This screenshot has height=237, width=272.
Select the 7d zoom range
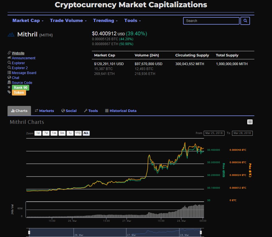46,133
